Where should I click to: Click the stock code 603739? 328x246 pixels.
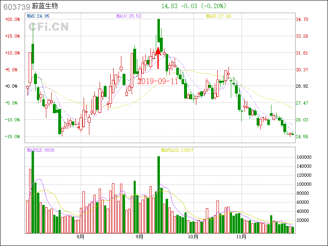tap(16, 6)
